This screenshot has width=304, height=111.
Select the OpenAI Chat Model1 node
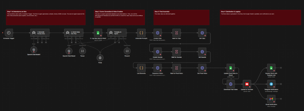click(34, 50)
